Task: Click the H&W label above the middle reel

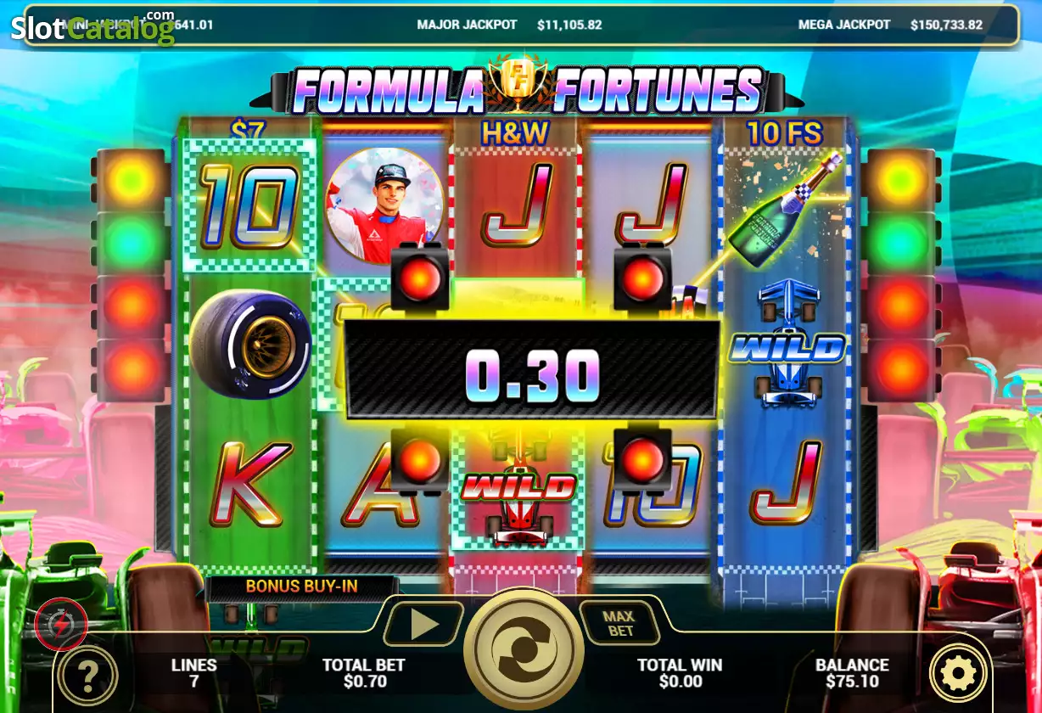Action: tap(515, 132)
